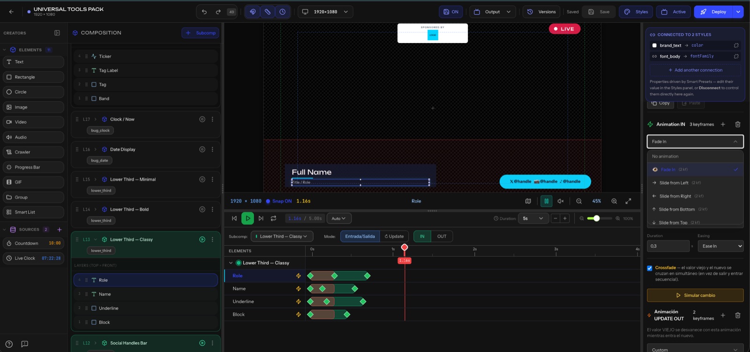Click the Deploy button

point(713,12)
